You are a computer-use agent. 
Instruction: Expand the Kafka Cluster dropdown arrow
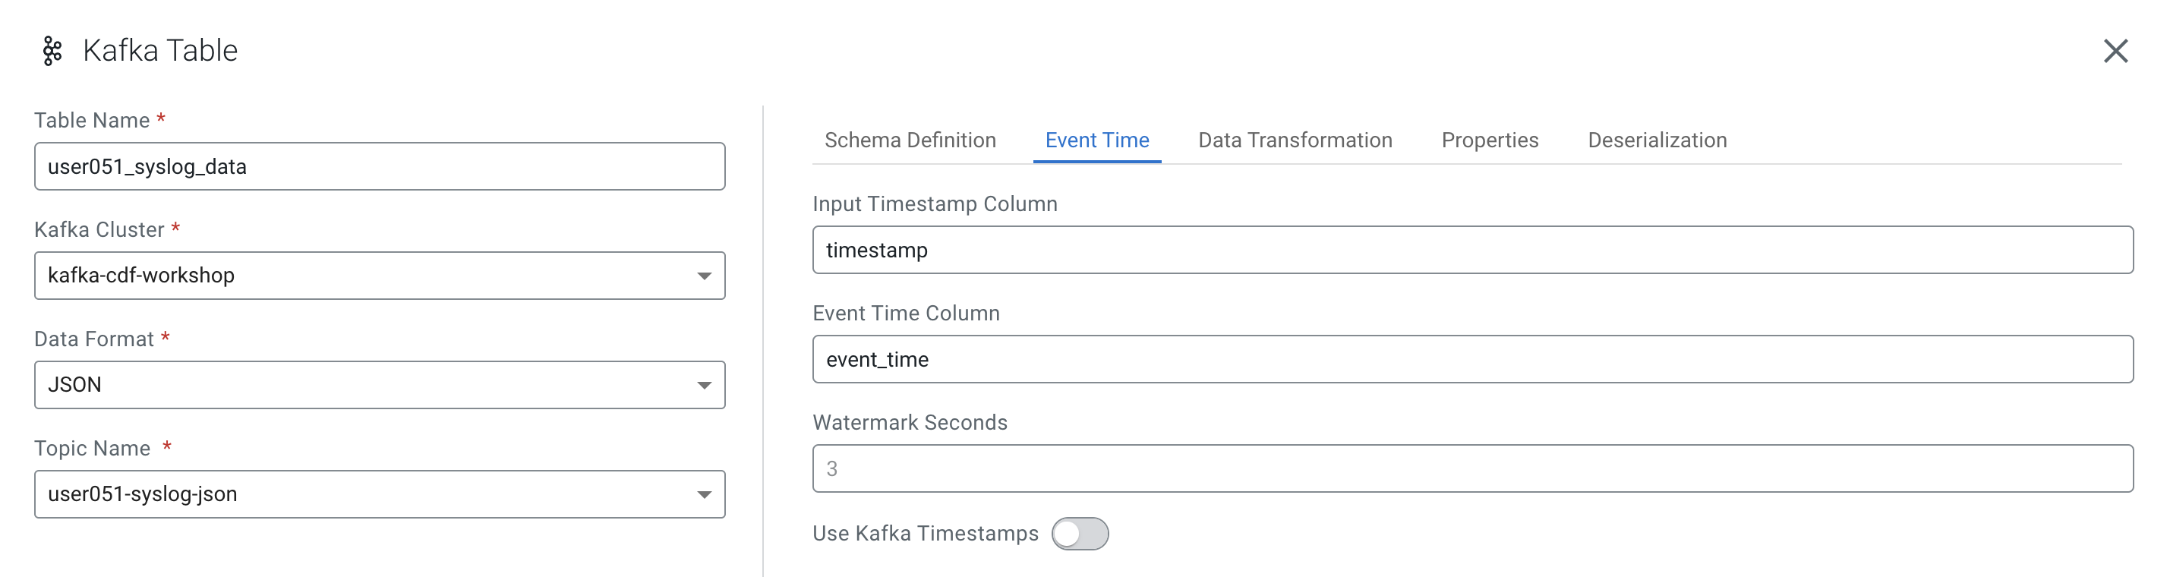tap(705, 276)
